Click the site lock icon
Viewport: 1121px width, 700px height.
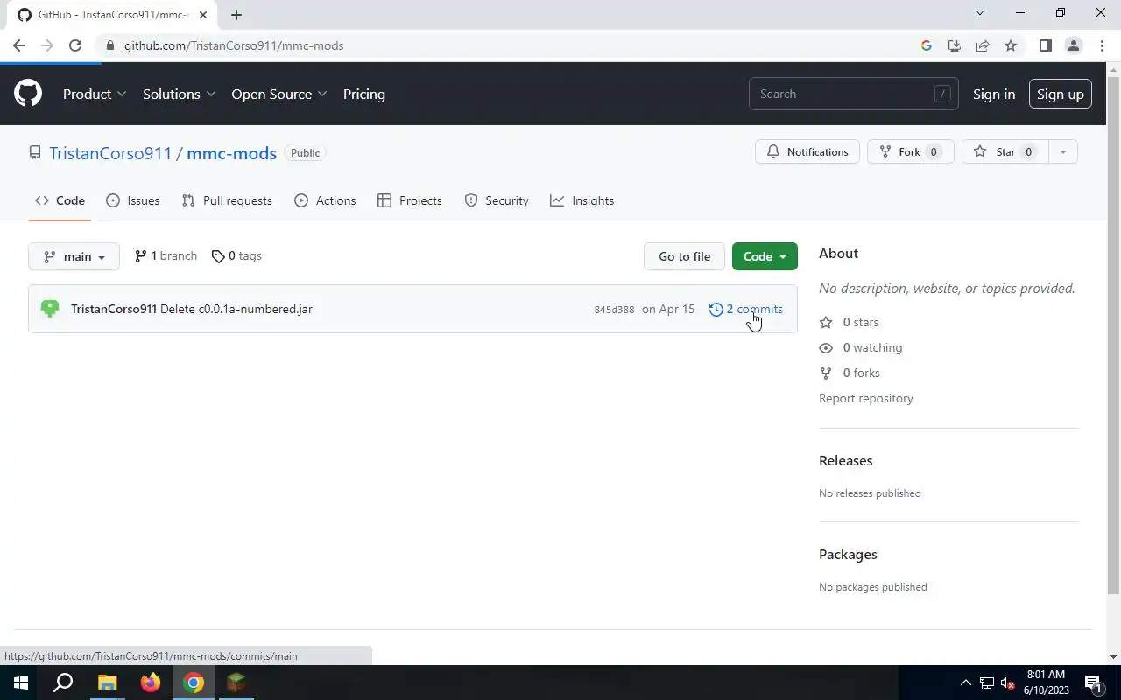(x=109, y=45)
